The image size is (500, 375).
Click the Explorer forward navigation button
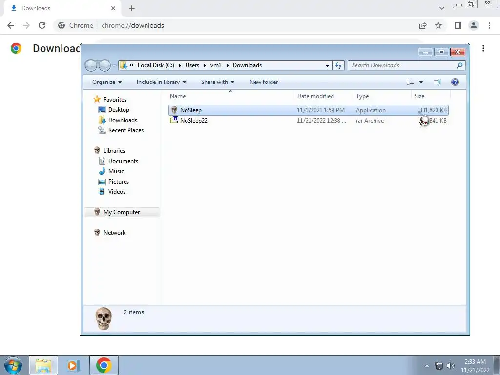coord(104,65)
